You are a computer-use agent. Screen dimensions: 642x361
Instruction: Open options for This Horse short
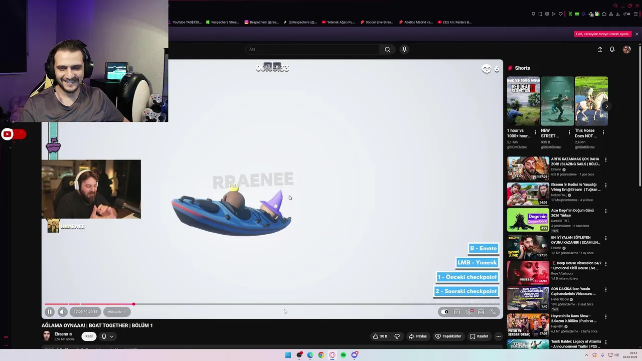coord(603,133)
